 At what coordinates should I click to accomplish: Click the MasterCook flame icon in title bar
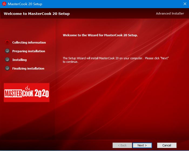tap(4, 4)
